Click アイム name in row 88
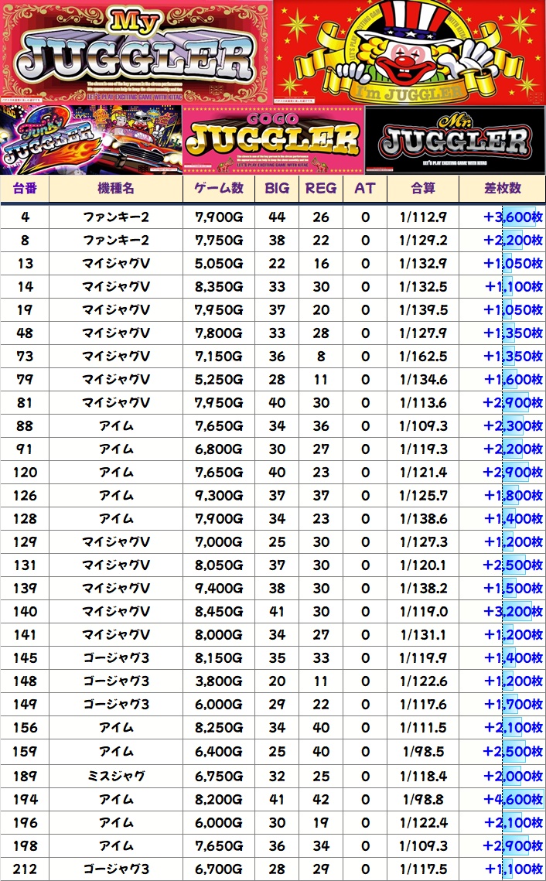 coord(116,426)
